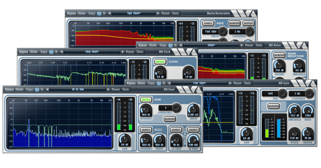Click next preset arrow in MasterRestoration header
Screen dimensions: 321x168
(158, 13)
